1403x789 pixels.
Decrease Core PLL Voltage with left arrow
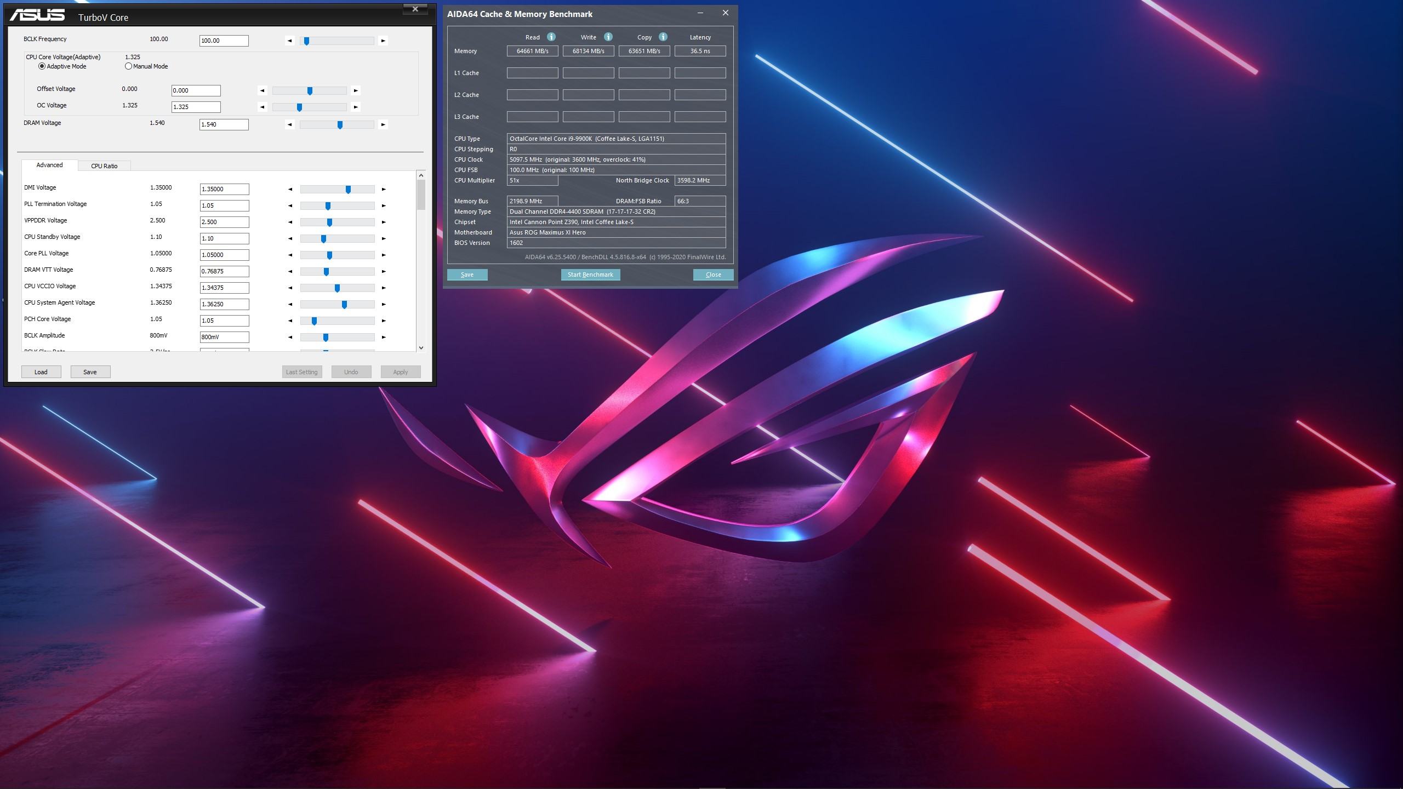(x=290, y=255)
